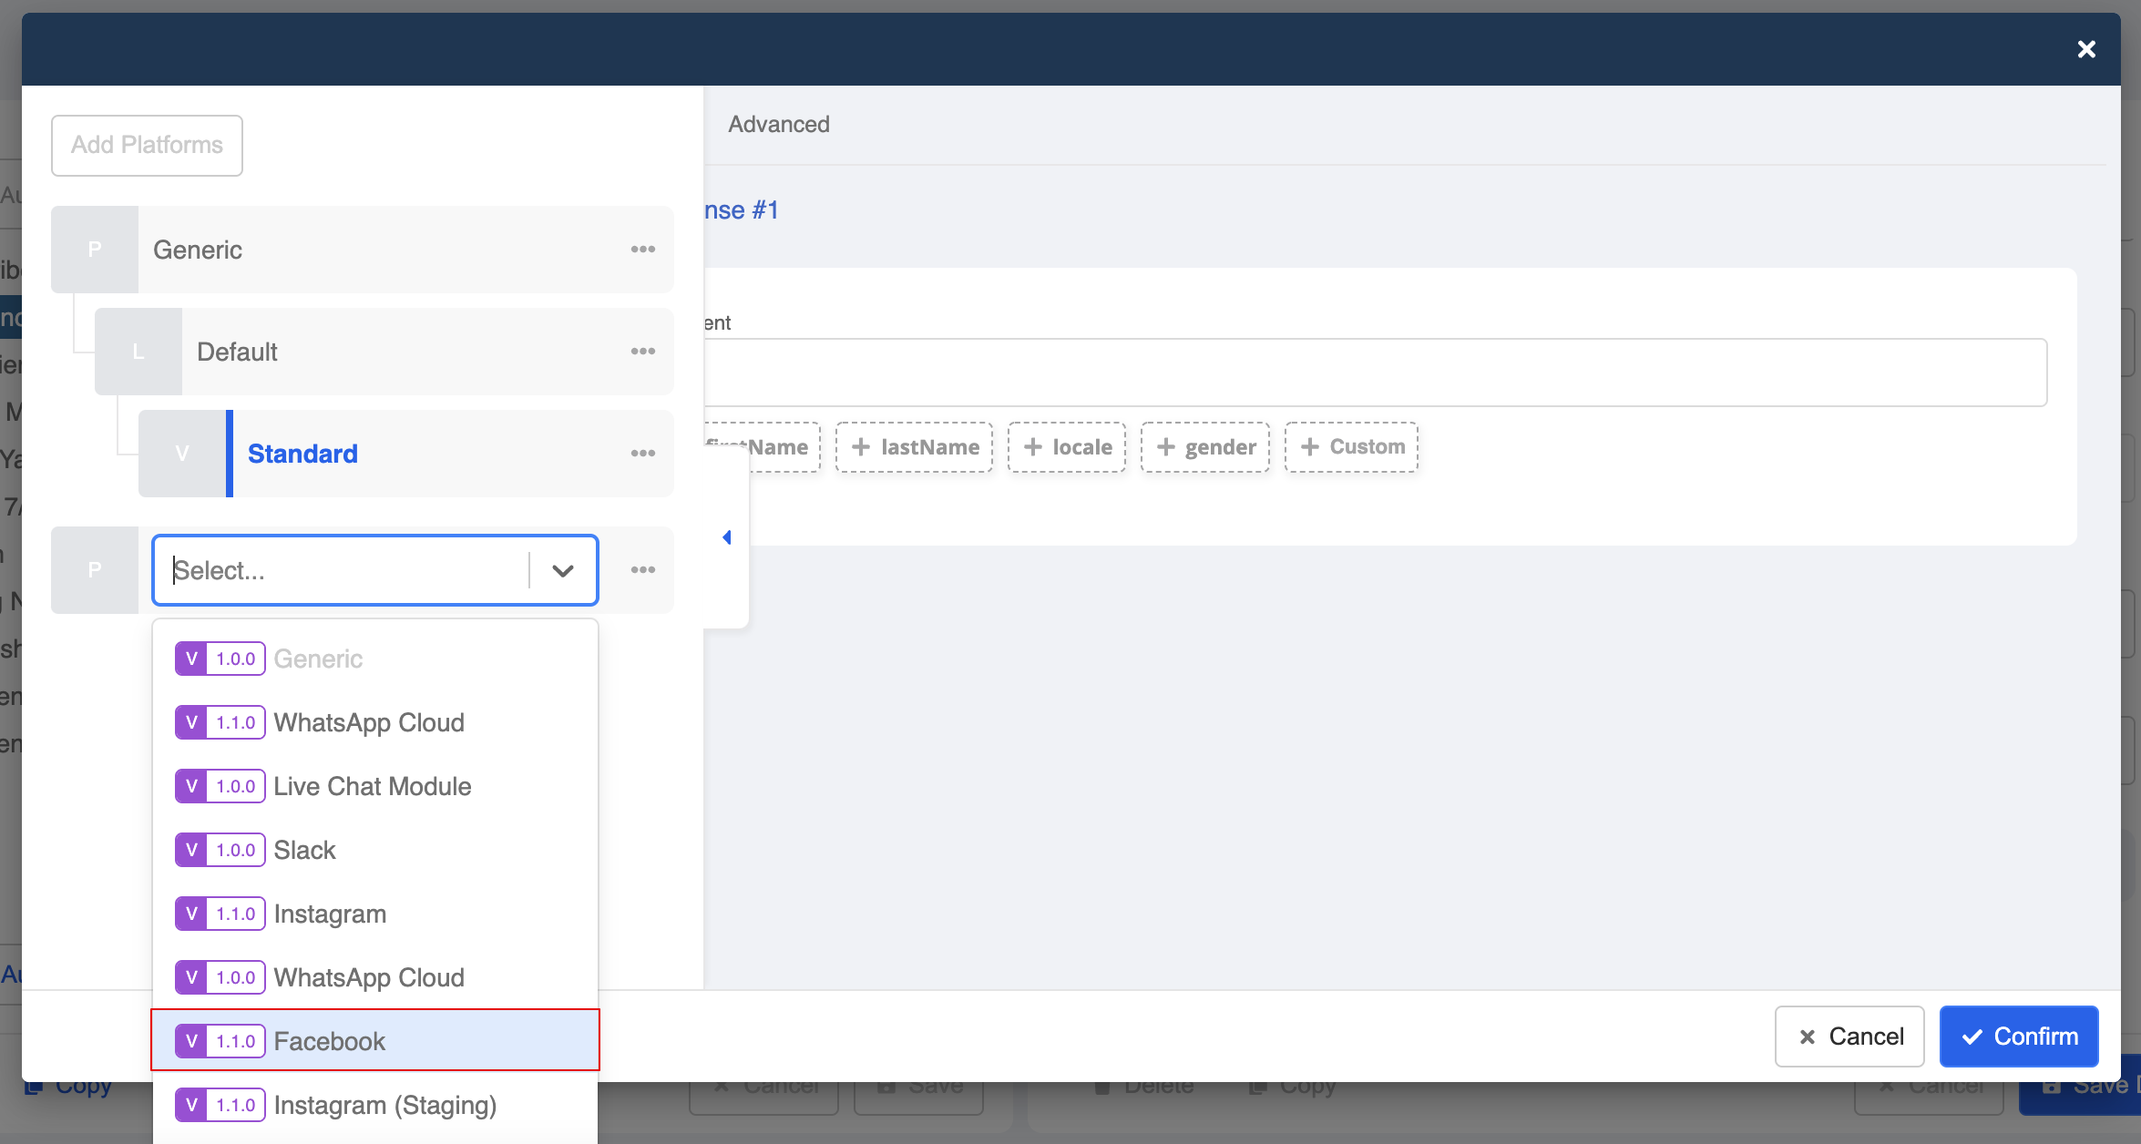Screen dimensions: 2141x1144
Task: Click the blue Confirm button
Action: [x=2019, y=1037]
